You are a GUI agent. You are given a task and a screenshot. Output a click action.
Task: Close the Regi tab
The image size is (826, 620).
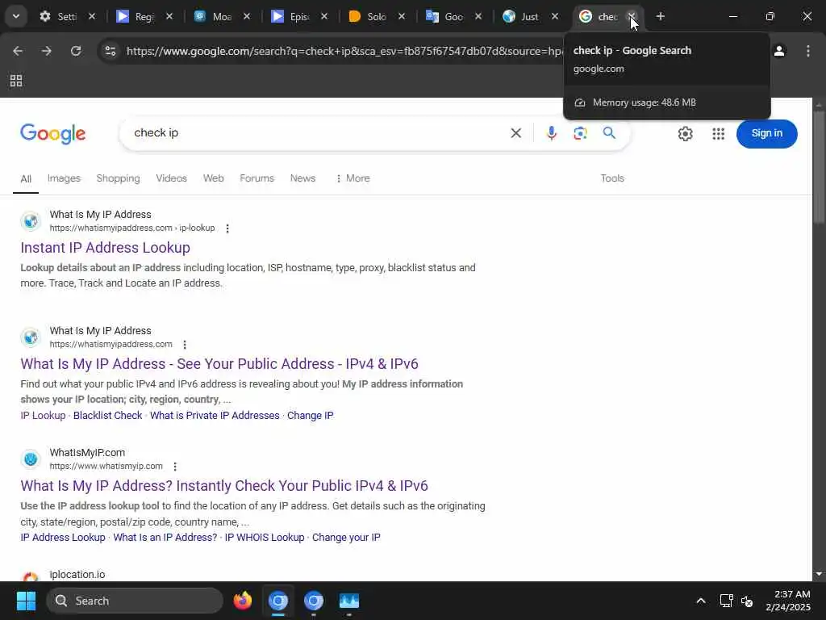169,16
